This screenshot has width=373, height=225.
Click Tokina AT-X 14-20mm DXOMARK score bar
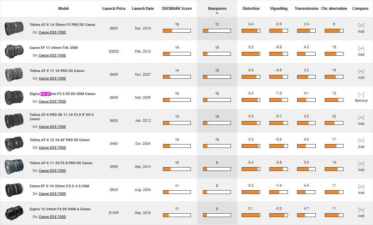point(177,31)
